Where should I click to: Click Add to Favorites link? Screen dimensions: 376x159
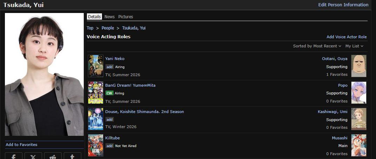(x=22, y=145)
